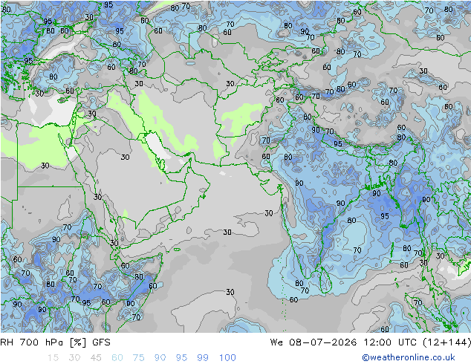
Task: Click legend value 75
Action: click(x=138, y=358)
